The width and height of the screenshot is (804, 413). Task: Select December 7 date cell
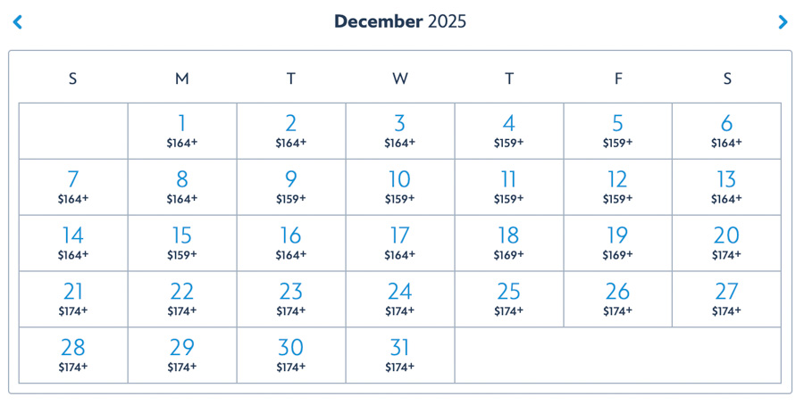click(x=73, y=186)
